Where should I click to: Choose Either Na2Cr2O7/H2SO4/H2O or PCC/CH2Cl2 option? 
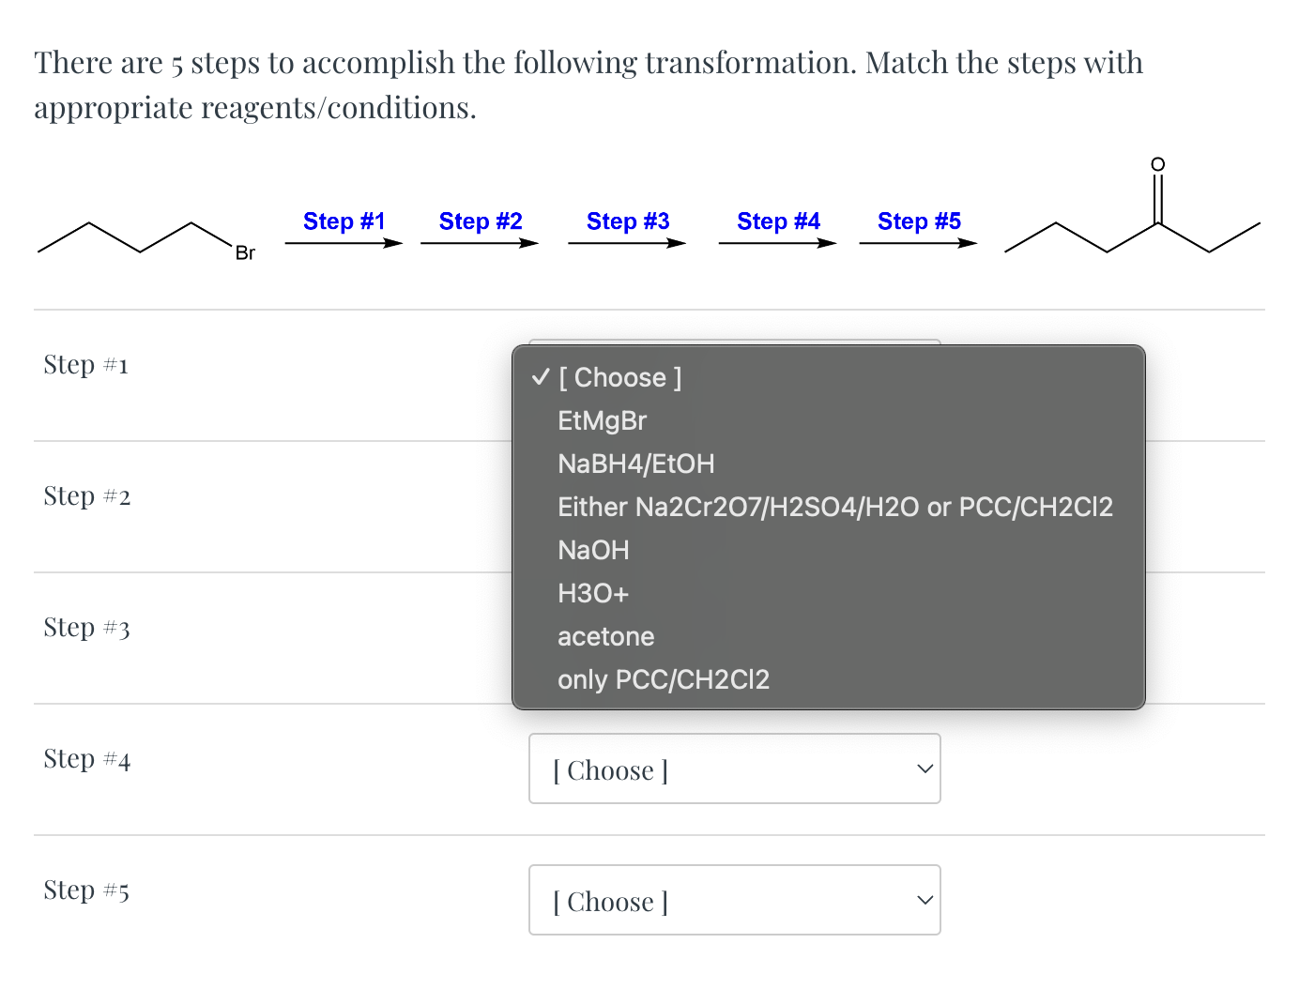pyautogui.click(x=834, y=507)
